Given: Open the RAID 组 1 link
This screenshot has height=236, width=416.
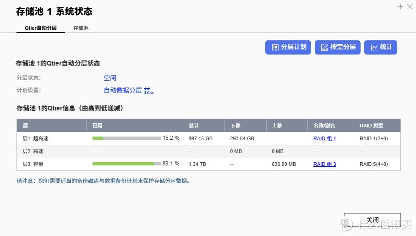Looking at the screenshot, I should click(324, 138).
